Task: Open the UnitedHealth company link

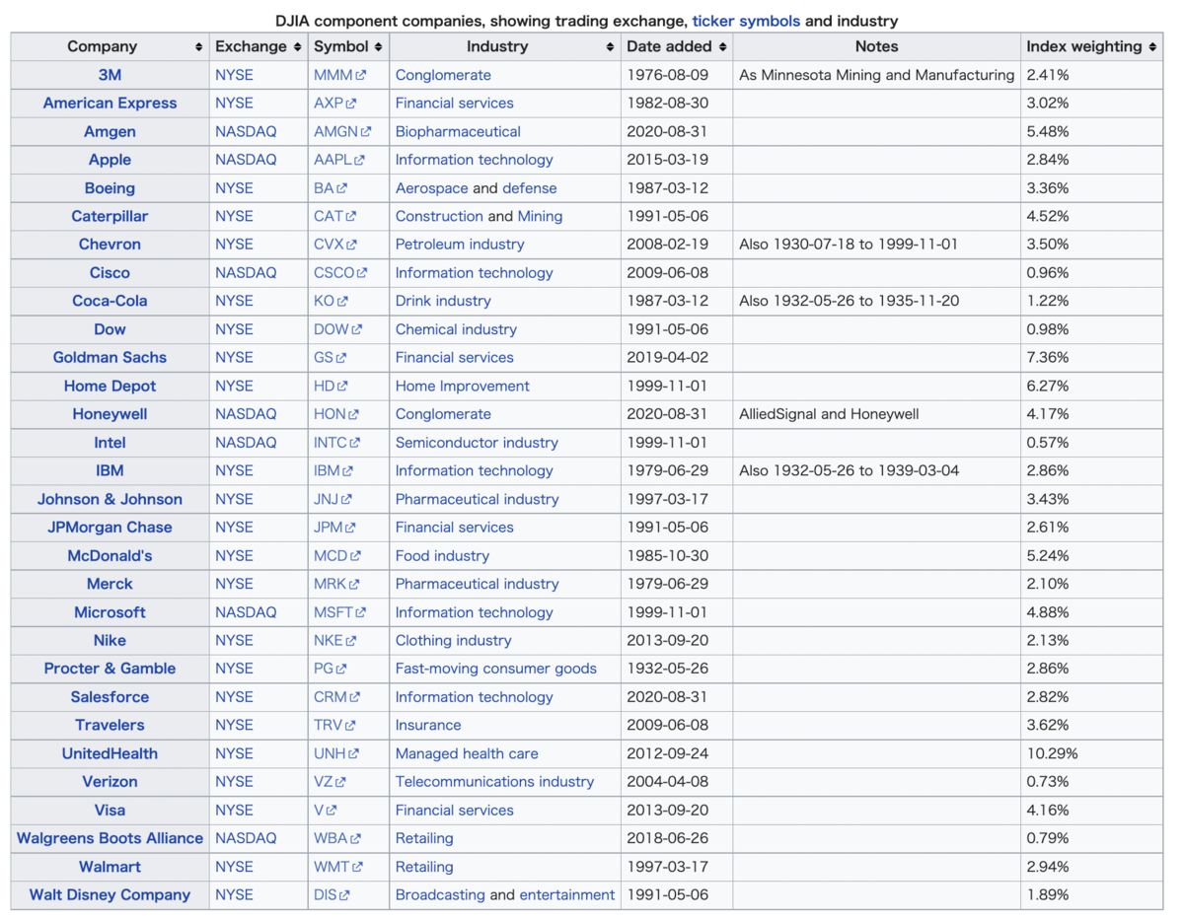Action: (x=110, y=753)
